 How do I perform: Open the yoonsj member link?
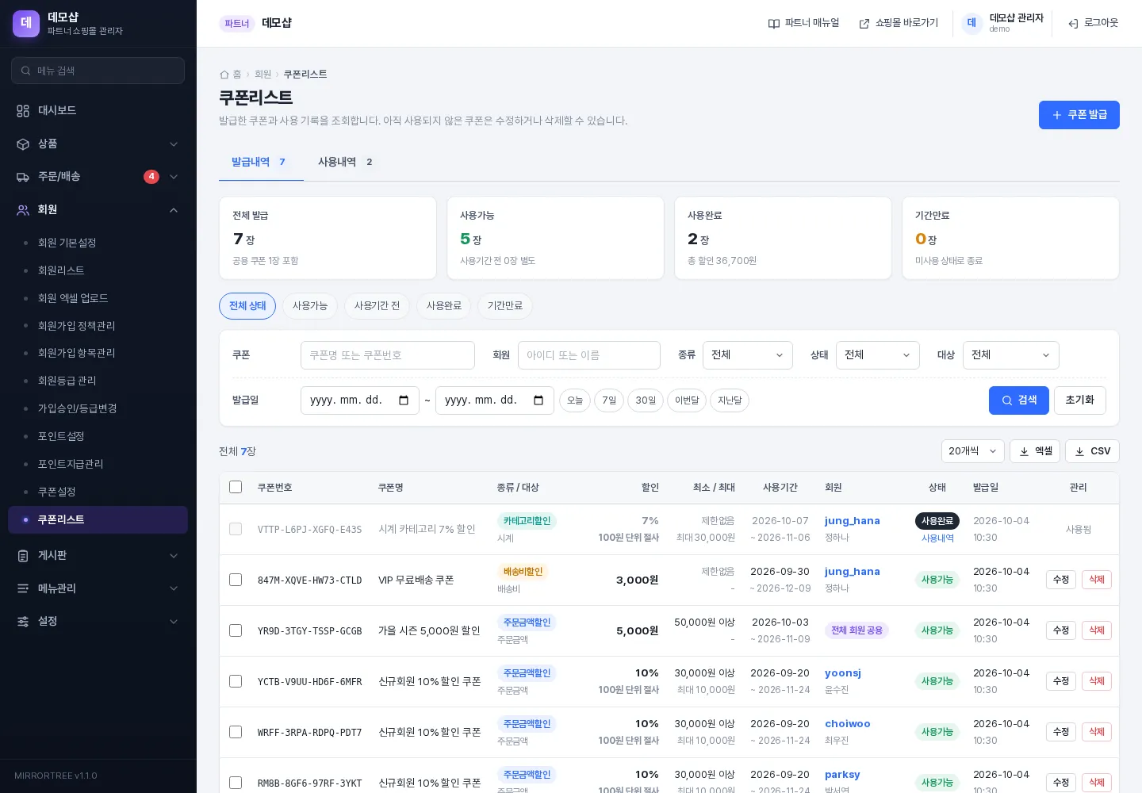pos(843,673)
